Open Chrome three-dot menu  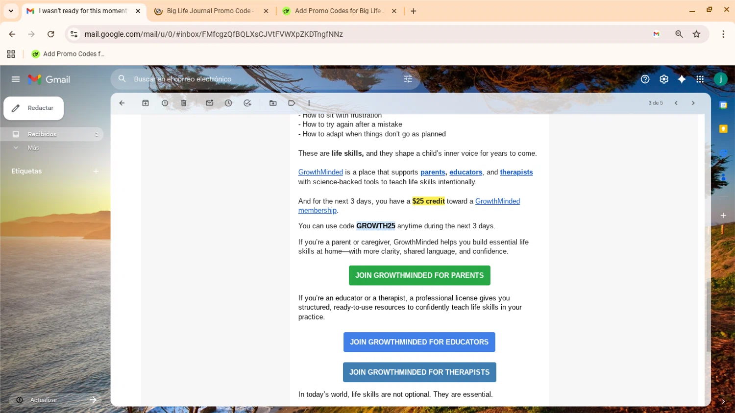point(723,34)
